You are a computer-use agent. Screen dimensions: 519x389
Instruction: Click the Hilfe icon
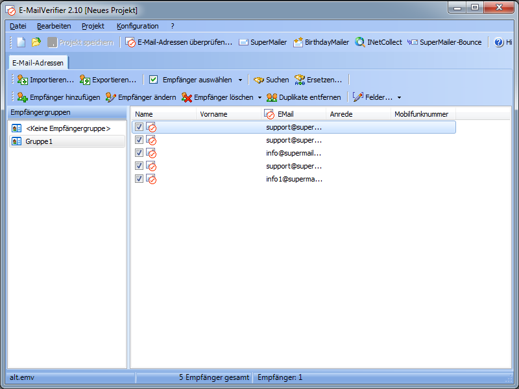(498, 42)
